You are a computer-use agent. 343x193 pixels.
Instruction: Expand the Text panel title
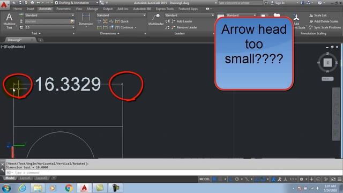point(36,33)
